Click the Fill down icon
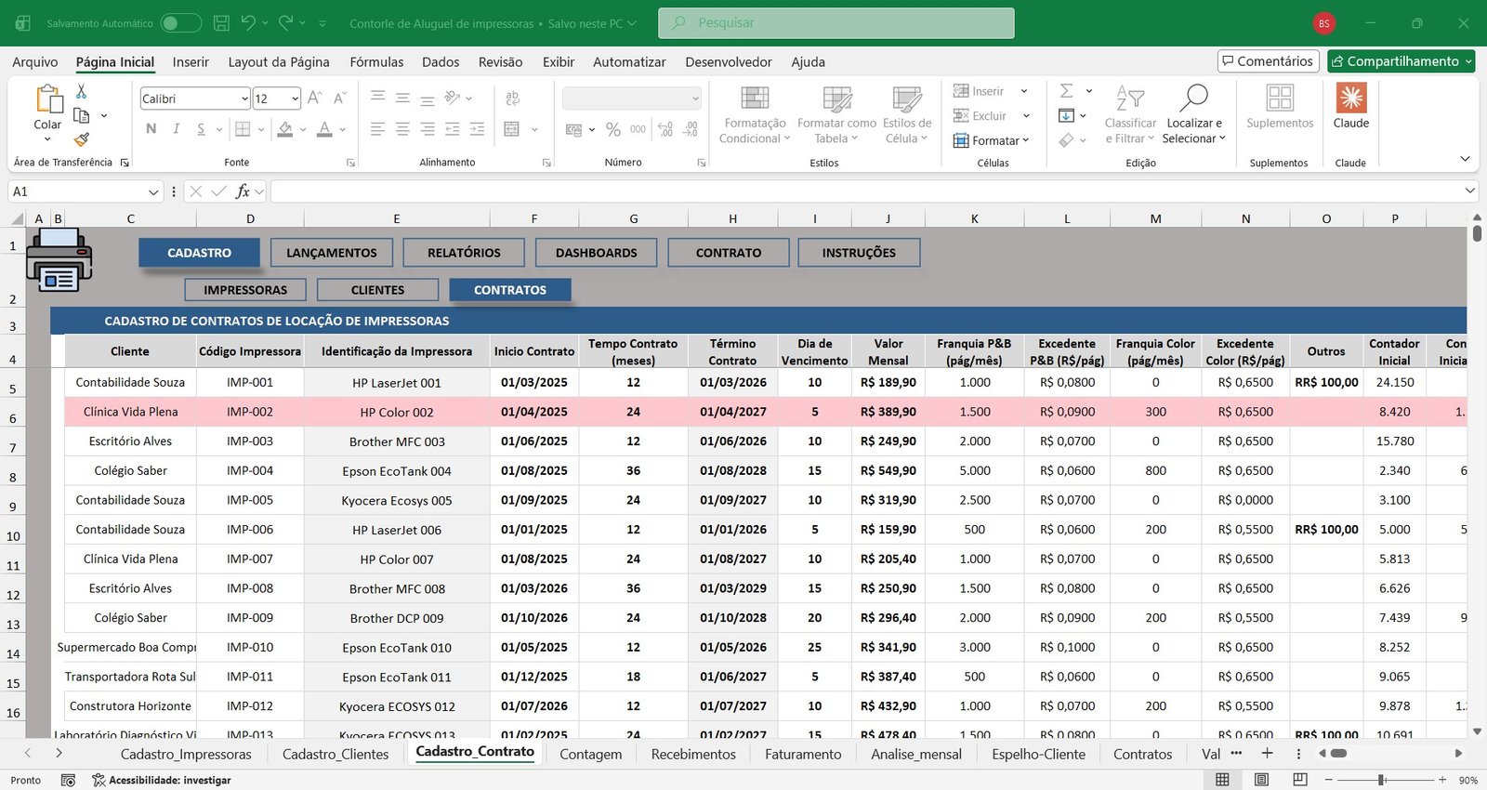The width and height of the screenshot is (1487, 790). (1067, 115)
